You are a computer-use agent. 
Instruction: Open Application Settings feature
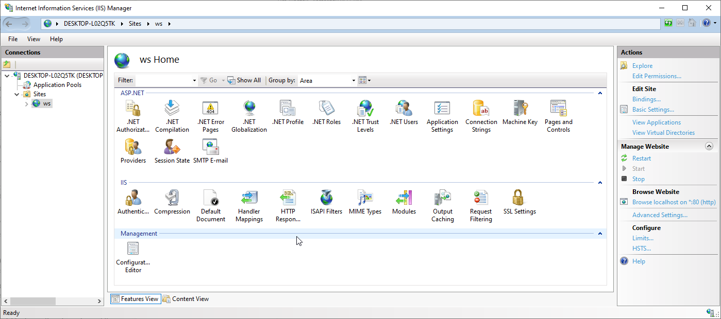pyautogui.click(x=442, y=116)
